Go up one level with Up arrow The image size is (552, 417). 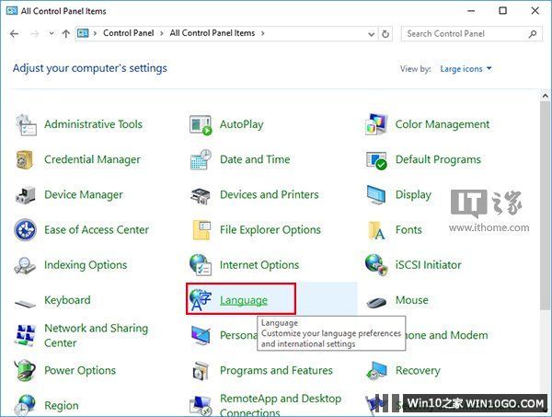click(x=66, y=34)
